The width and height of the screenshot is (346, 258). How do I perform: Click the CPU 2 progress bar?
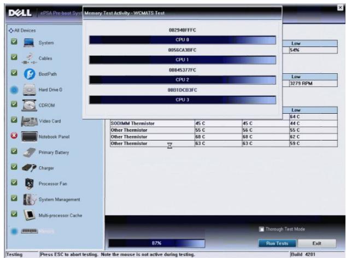coord(183,80)
